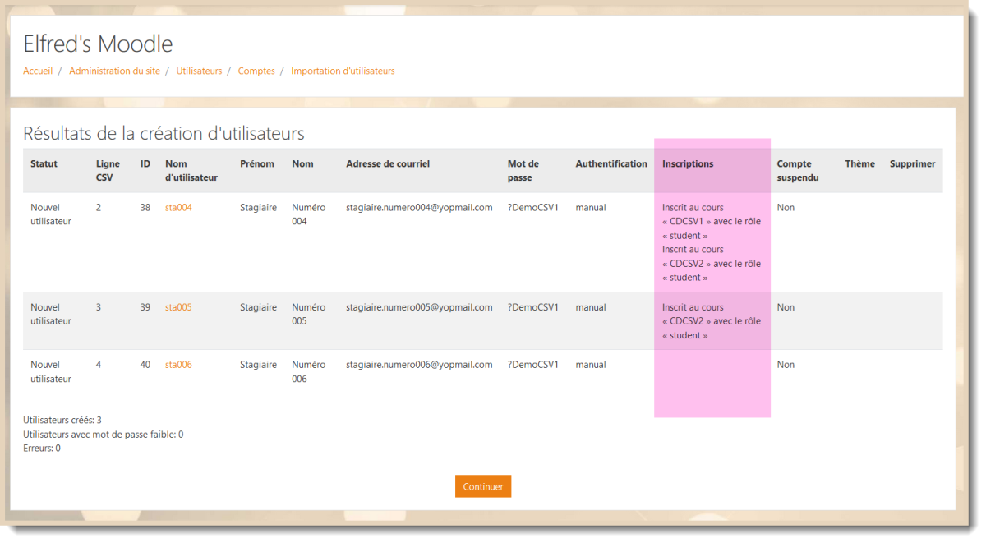Open the Accueil breadcrumb link
This screenshot has width=986, height=543.
(x=38, y=71)
